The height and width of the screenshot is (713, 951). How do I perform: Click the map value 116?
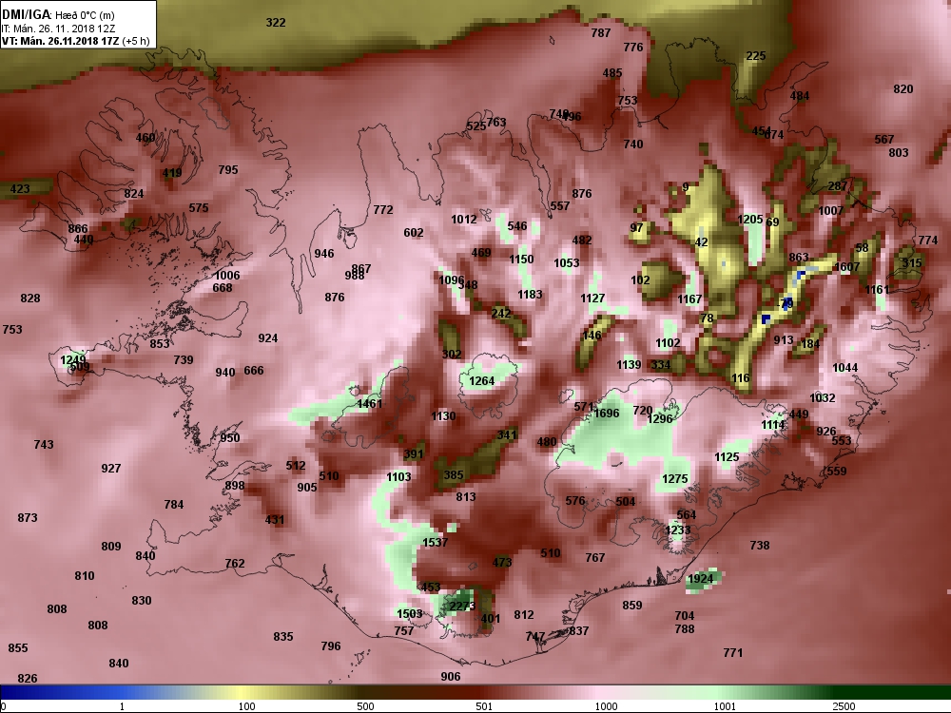tap(740, 378)
